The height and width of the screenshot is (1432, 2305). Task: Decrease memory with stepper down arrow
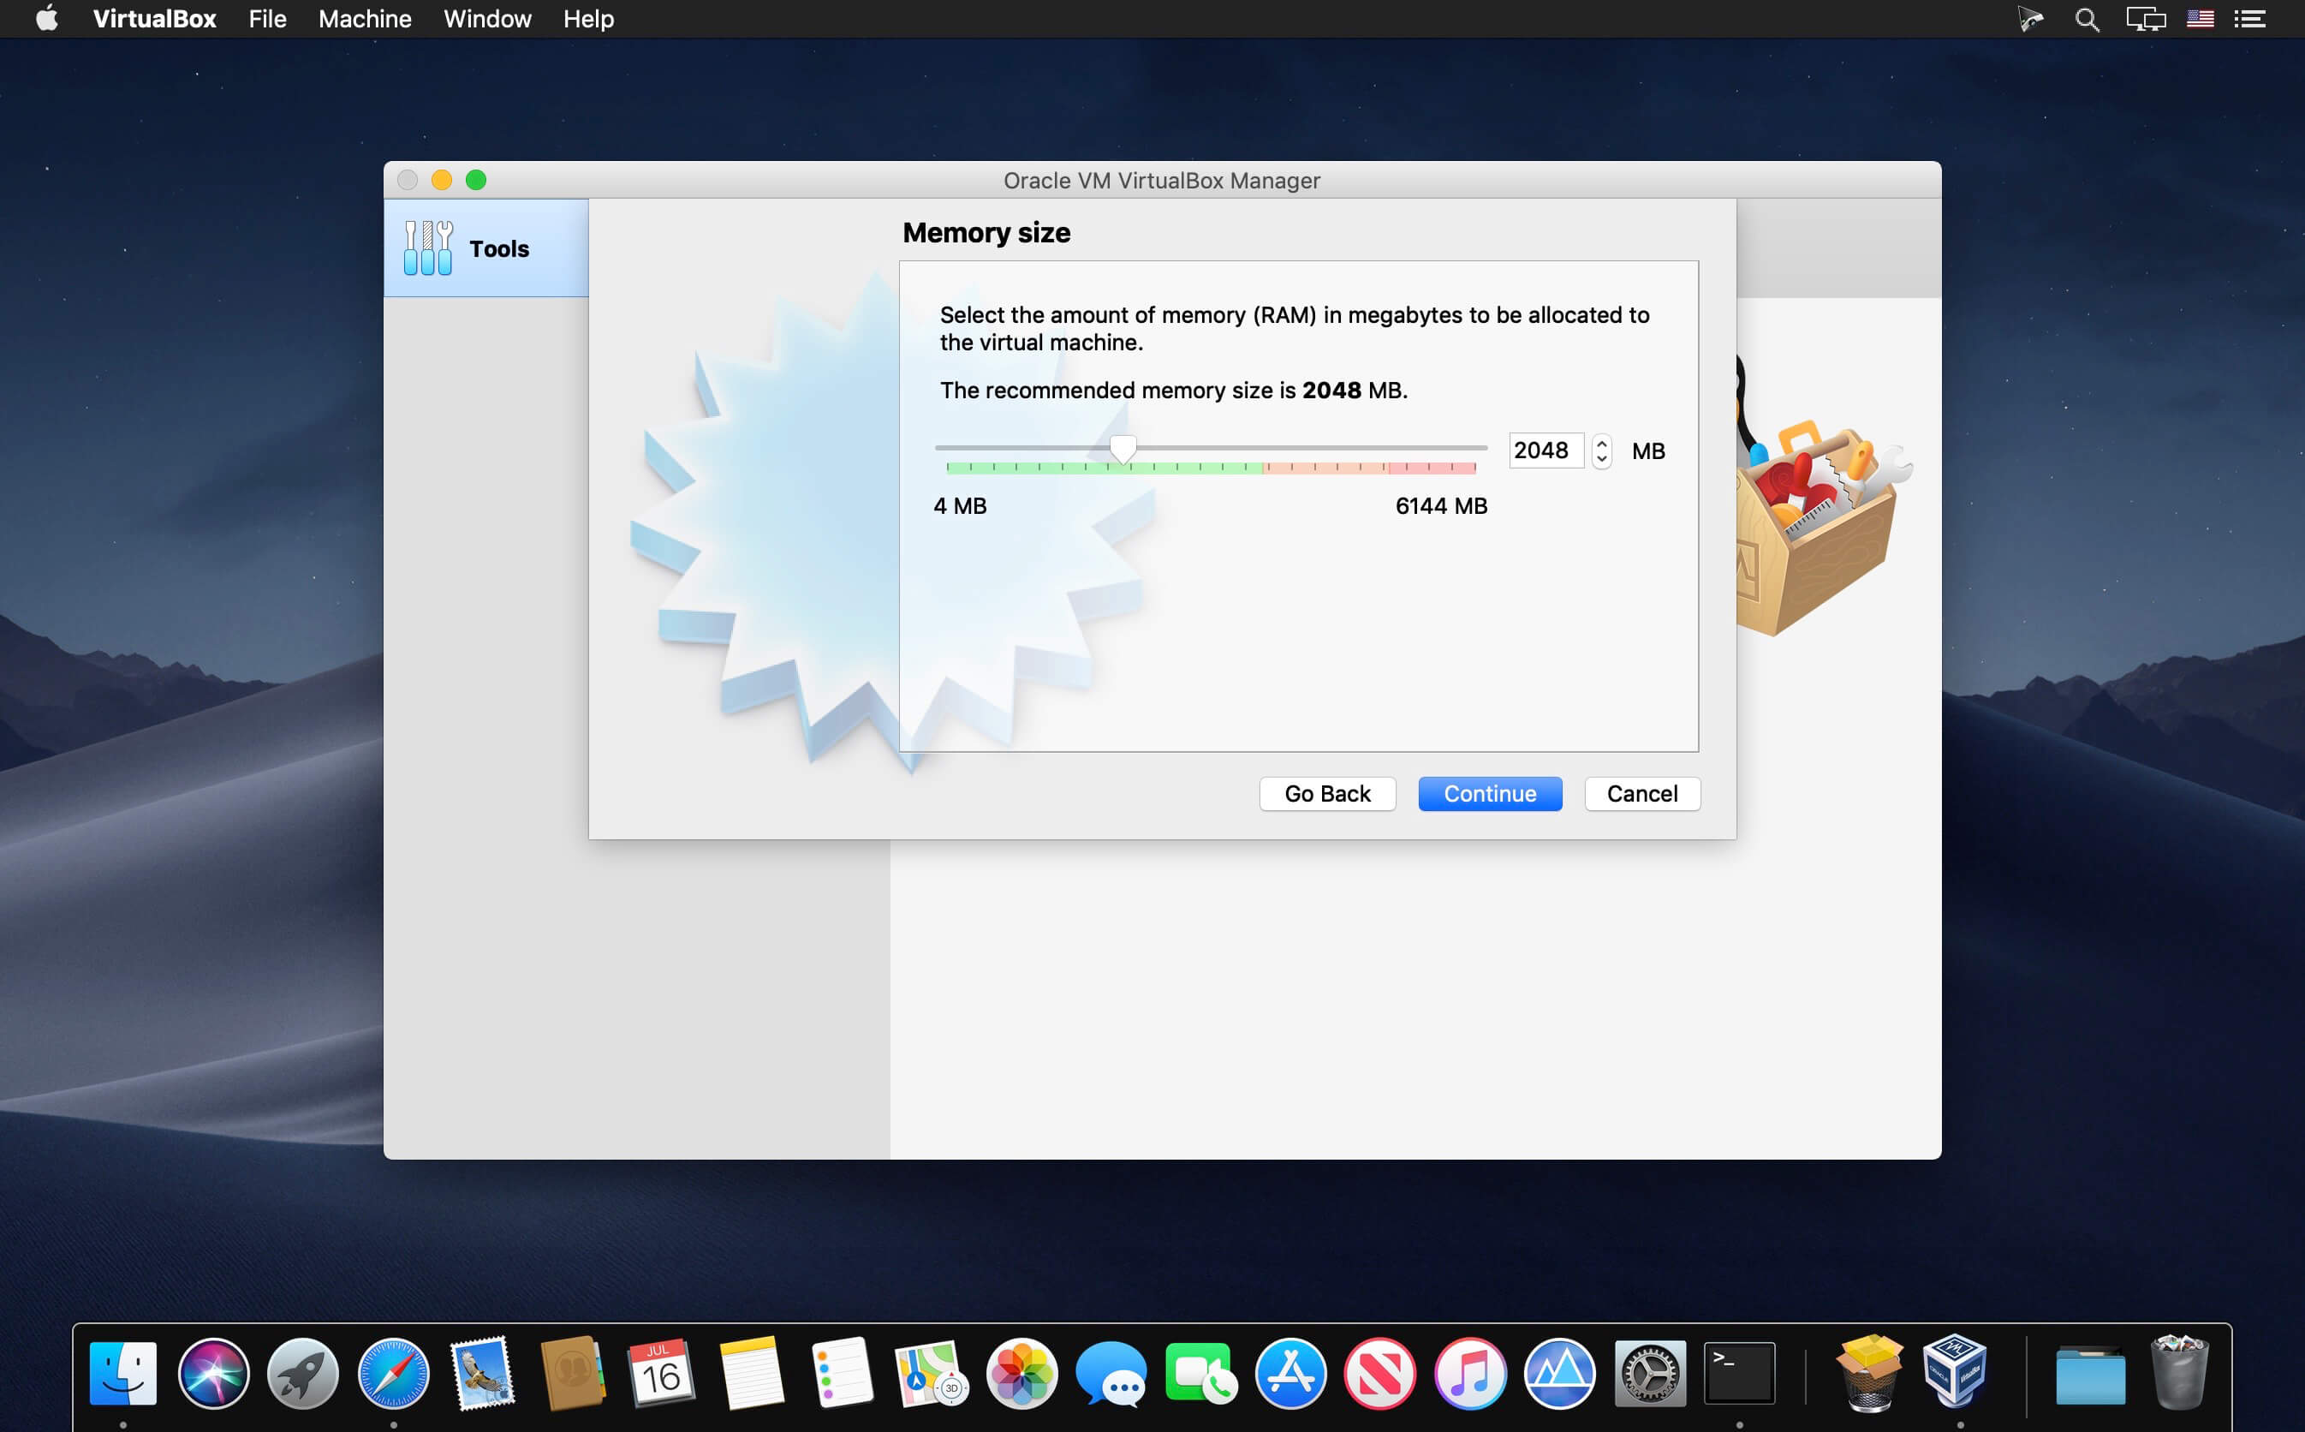point(1602,459)
